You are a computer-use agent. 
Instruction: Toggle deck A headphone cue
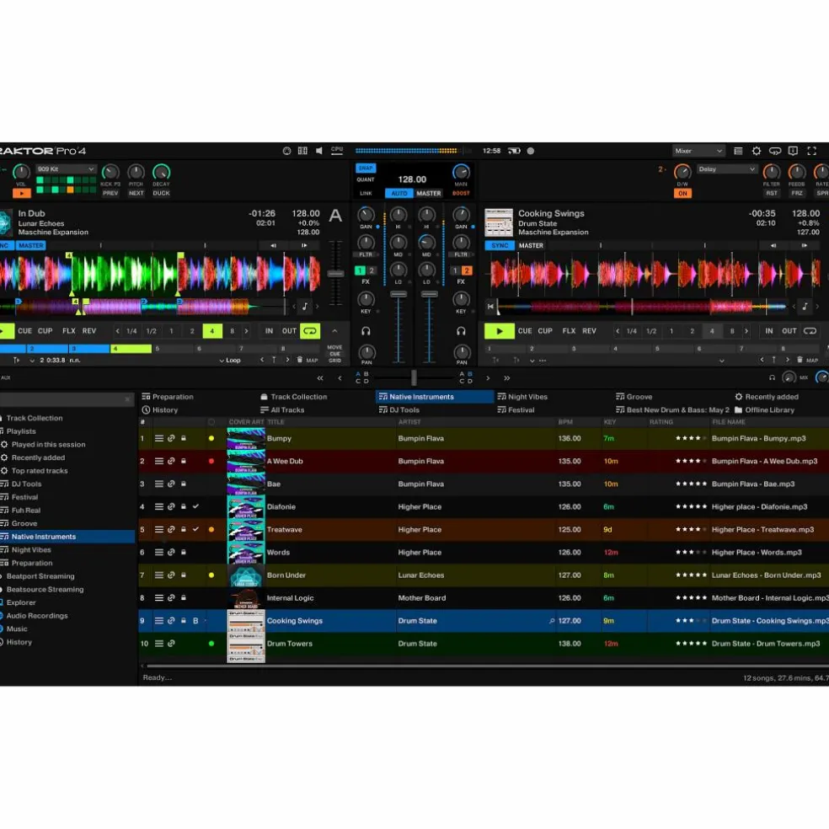coord(366,331)
